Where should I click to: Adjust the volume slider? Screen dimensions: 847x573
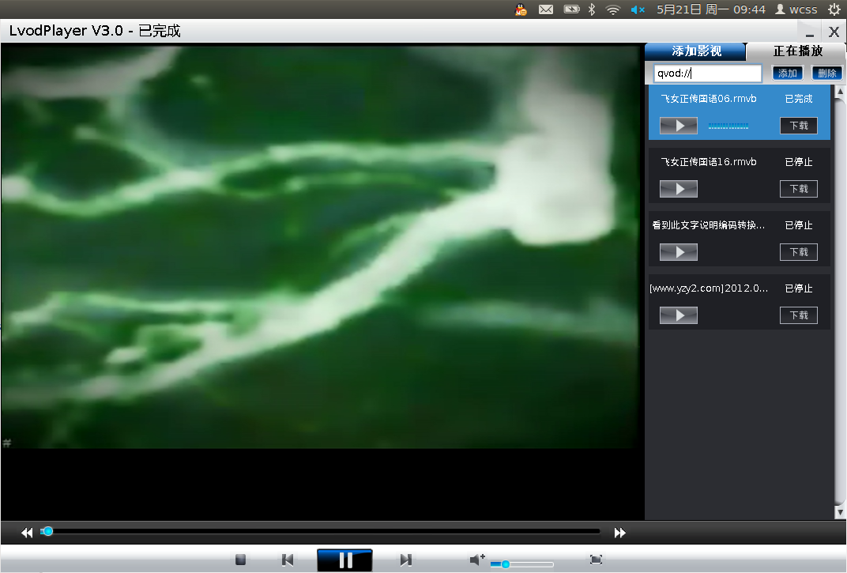521,564
